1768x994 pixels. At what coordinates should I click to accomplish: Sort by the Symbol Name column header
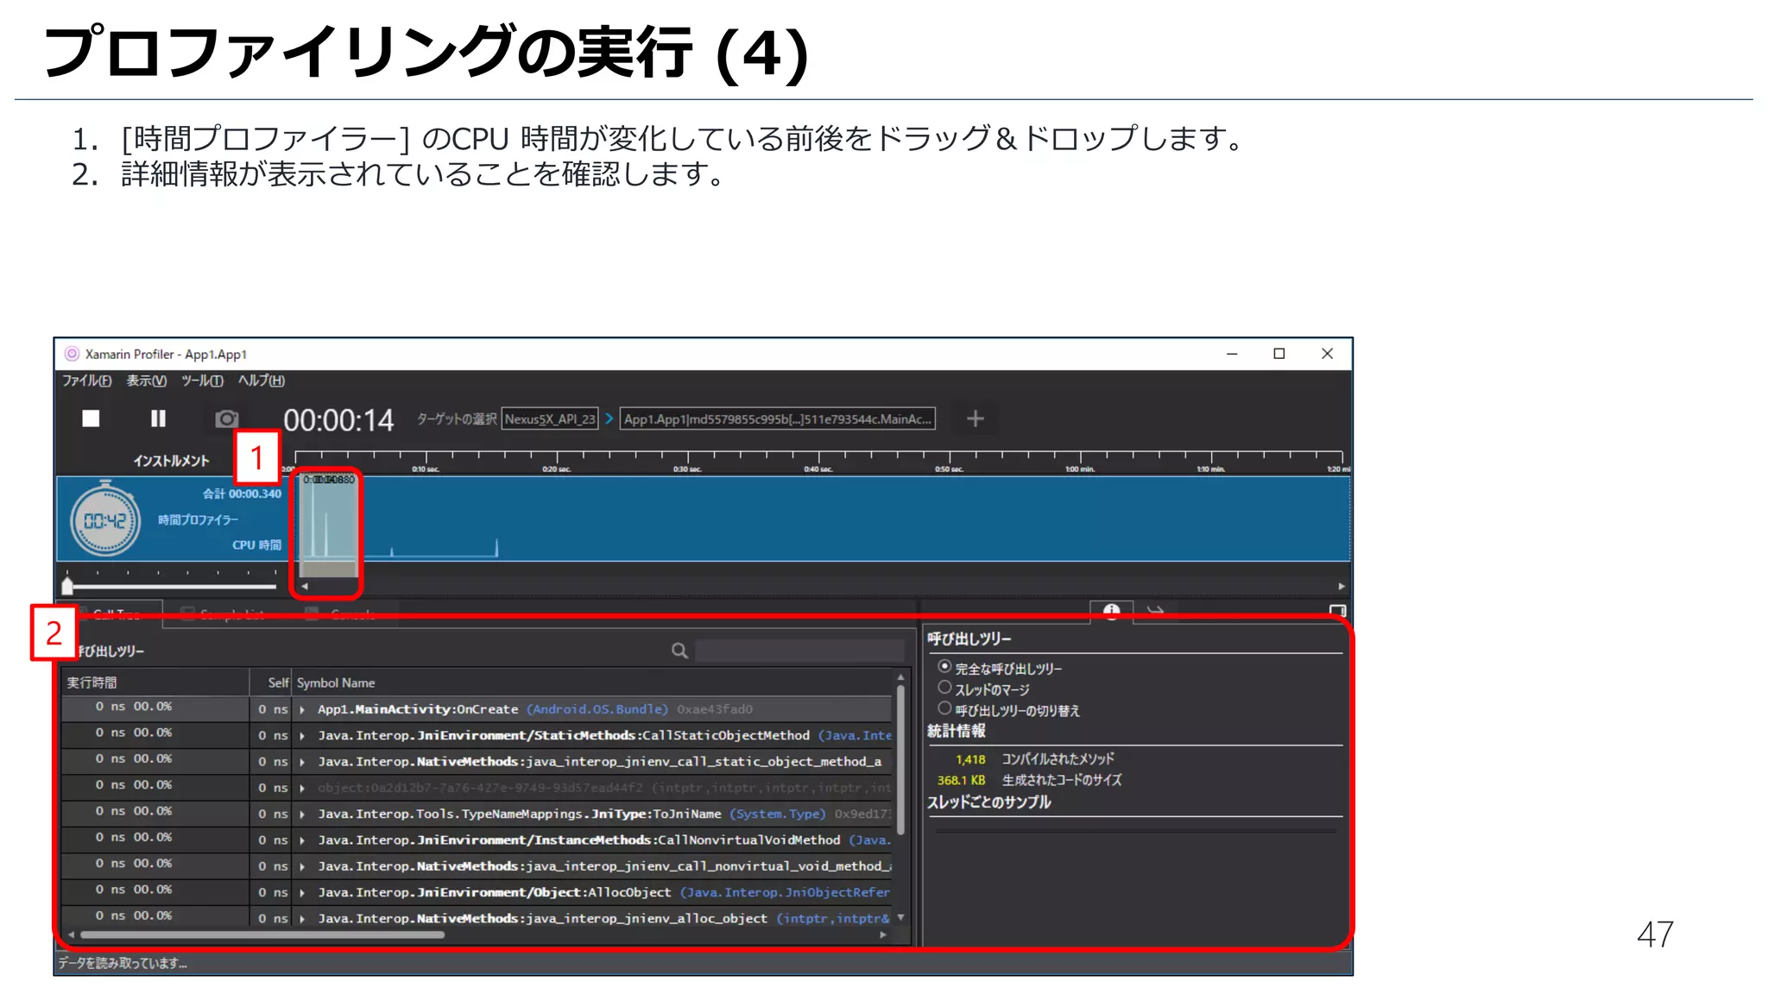click(593, 683)
